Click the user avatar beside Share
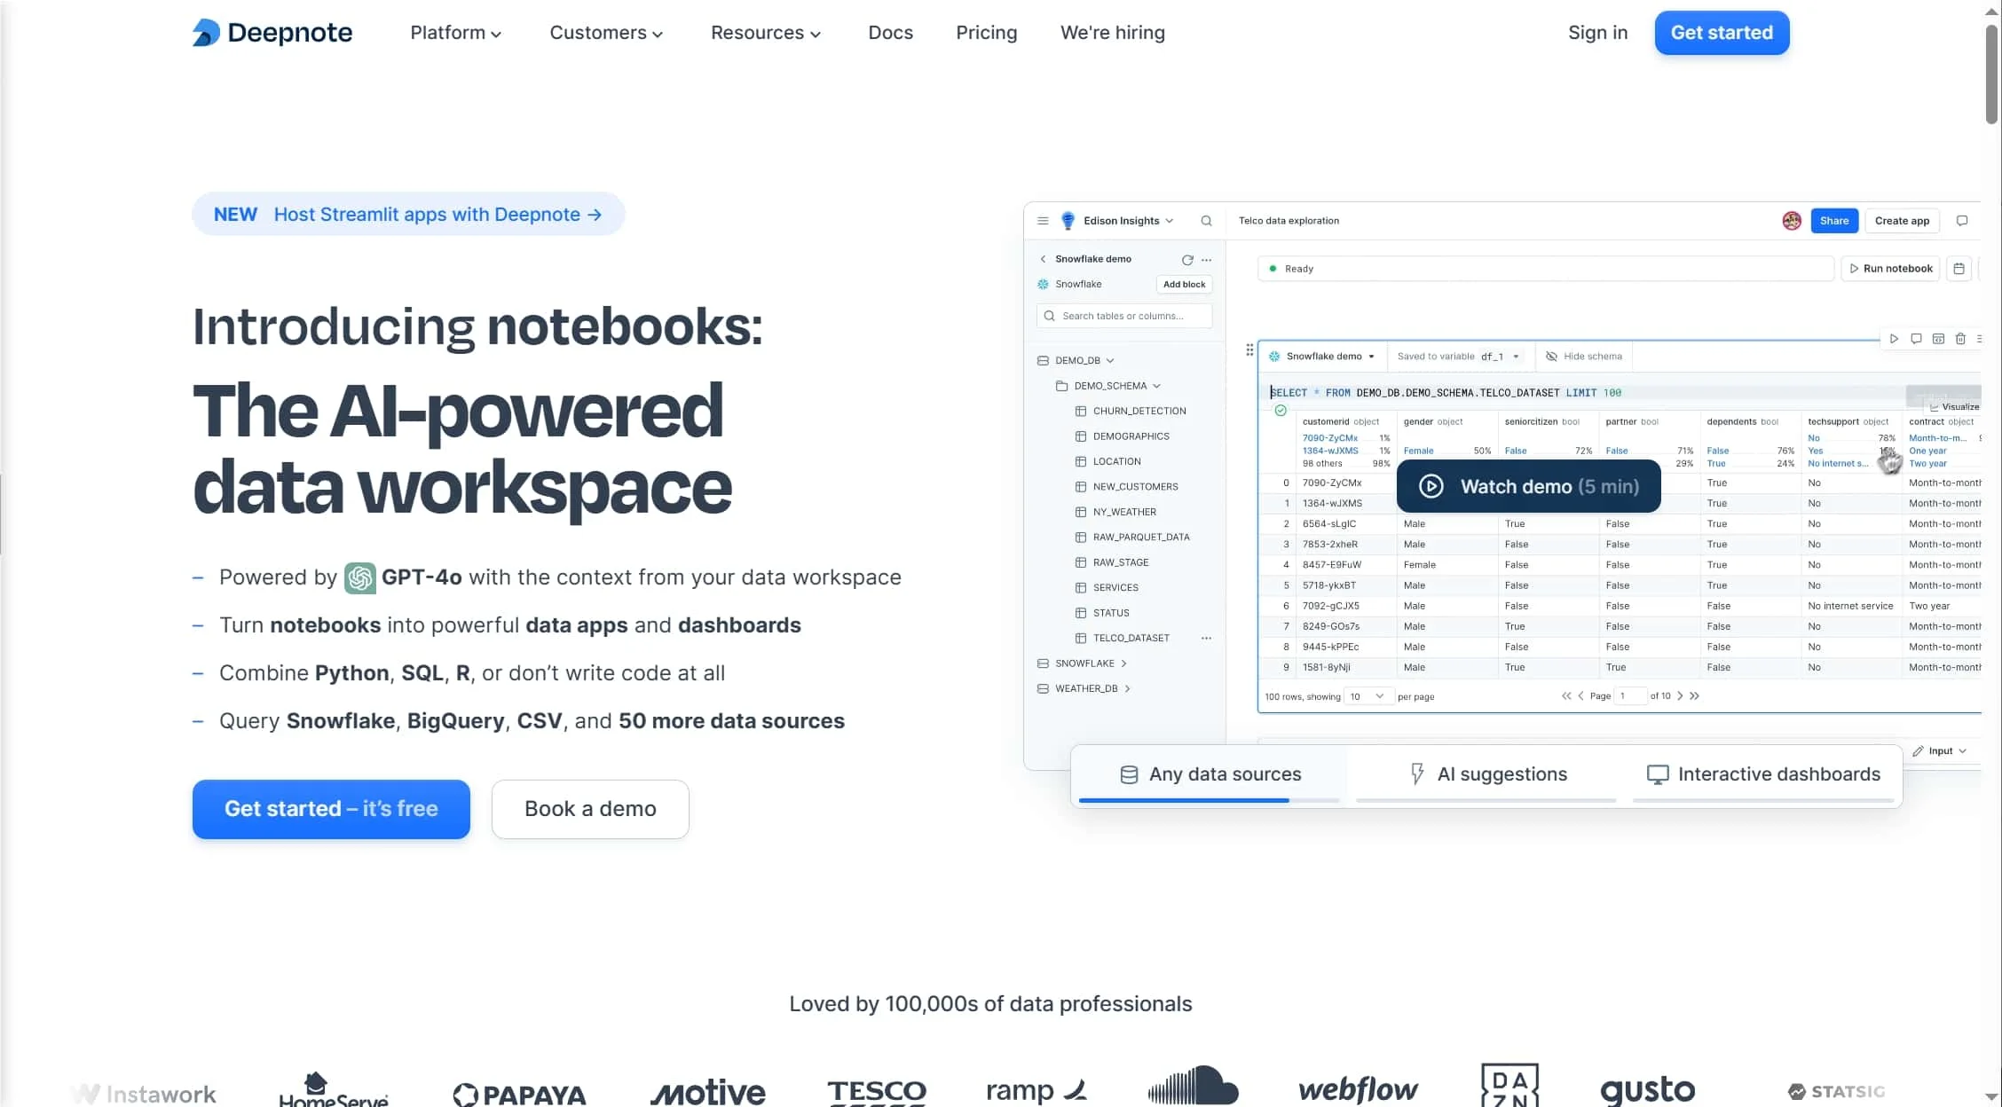 tap(1792, 221)
